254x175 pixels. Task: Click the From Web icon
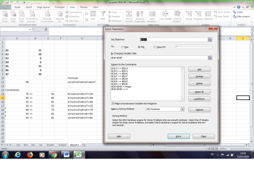(x=13, y=16)
